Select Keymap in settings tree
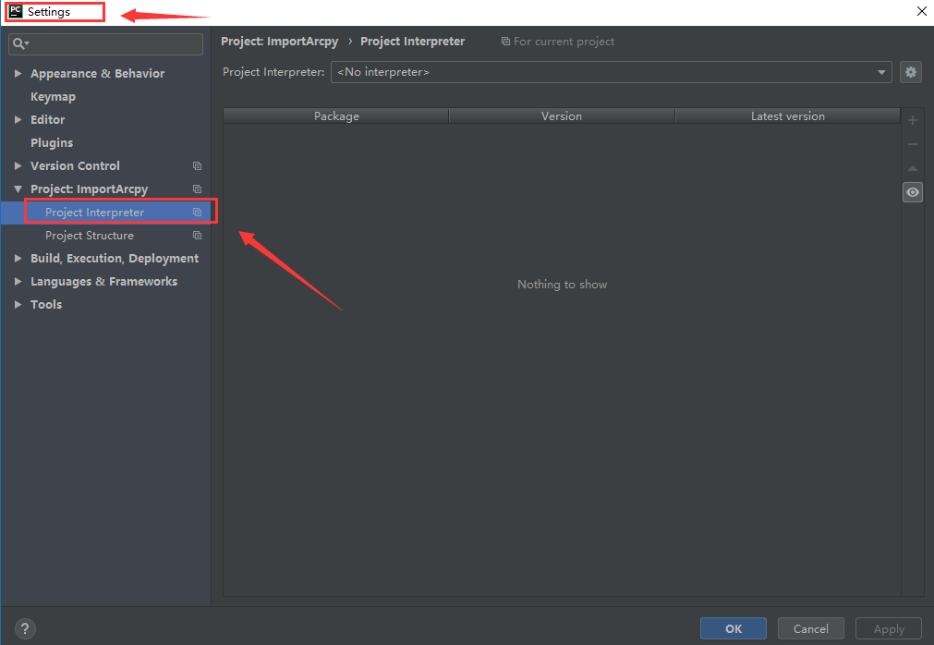 [53, 96]
